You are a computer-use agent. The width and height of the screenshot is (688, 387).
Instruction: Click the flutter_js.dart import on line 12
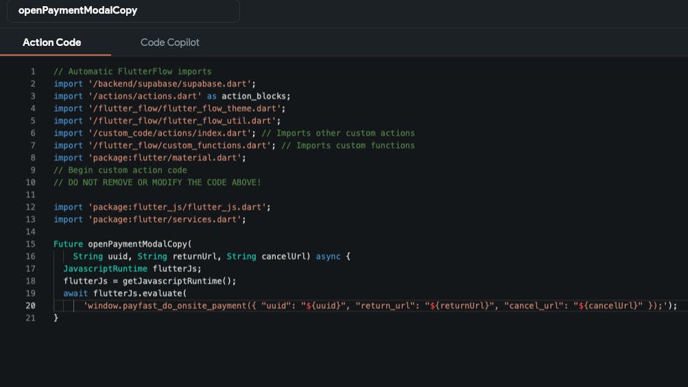point(178,207)
